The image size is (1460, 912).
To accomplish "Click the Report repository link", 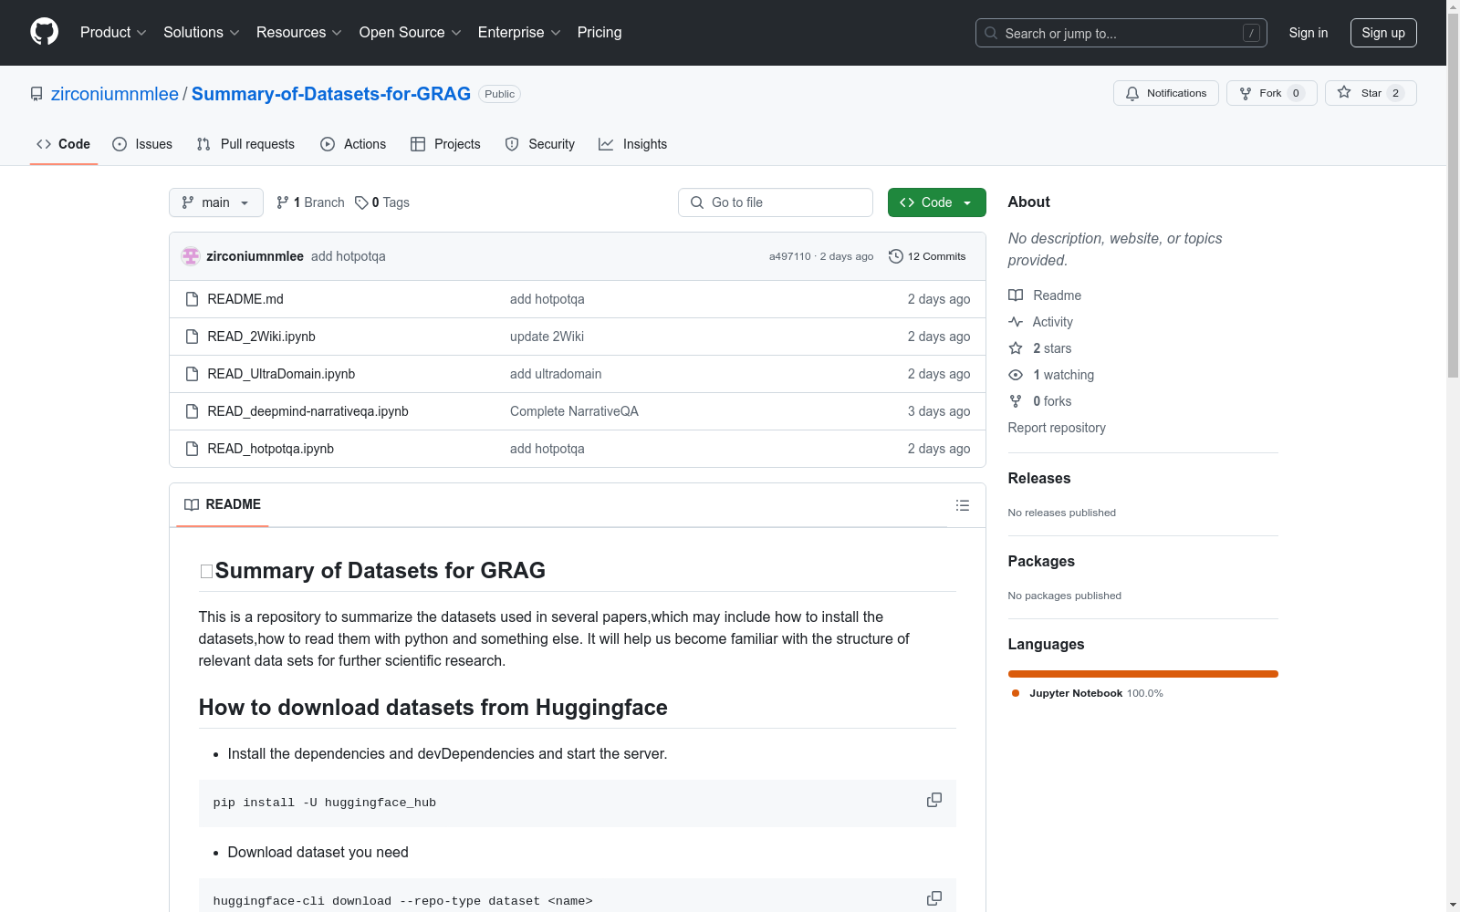I will [1057, 428].
